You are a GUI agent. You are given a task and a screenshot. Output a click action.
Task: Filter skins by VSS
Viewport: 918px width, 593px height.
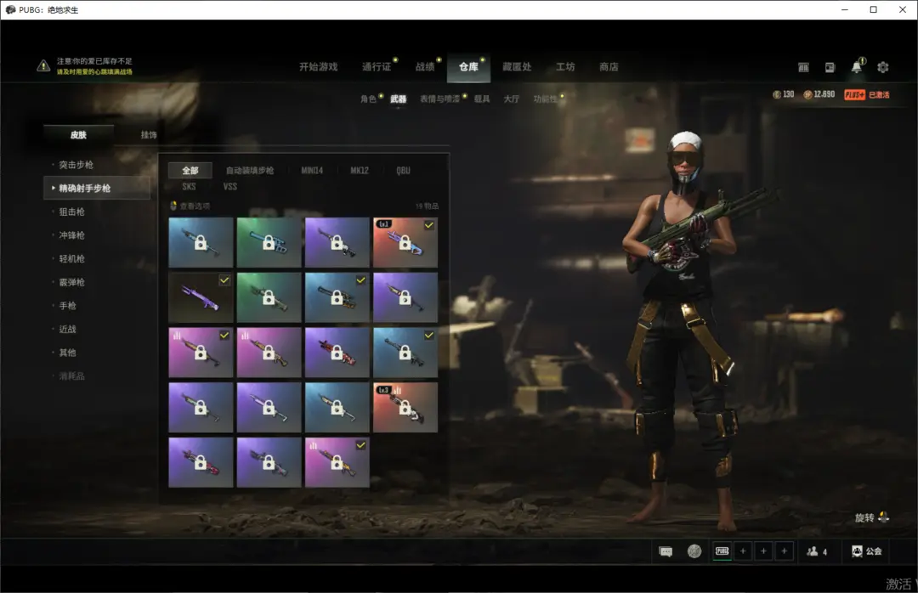click(x=230, y=187)
